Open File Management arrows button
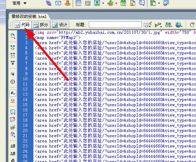This screenshot has height=162, width=196. [x=168, y=25]
